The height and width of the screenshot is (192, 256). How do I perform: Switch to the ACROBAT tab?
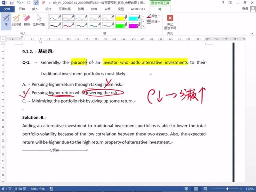click(x=138, y=9)
